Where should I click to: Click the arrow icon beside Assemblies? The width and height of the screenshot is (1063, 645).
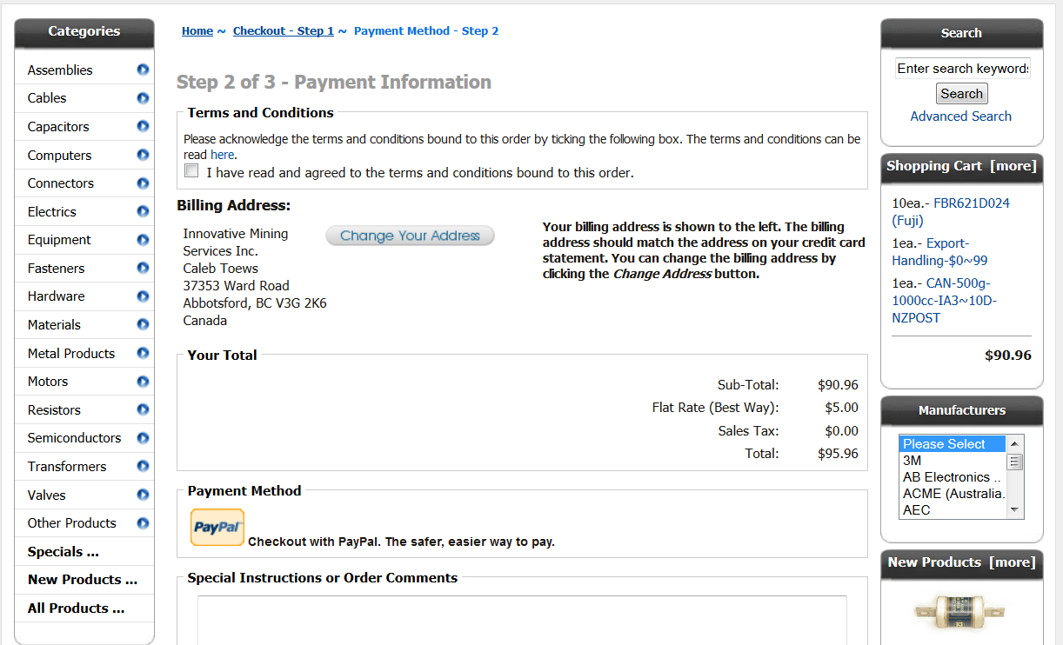143,70
